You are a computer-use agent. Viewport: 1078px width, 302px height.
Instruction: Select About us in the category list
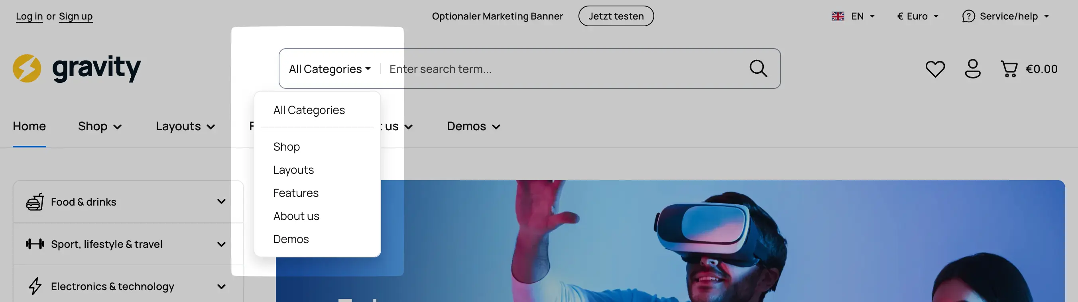(296, 216)
